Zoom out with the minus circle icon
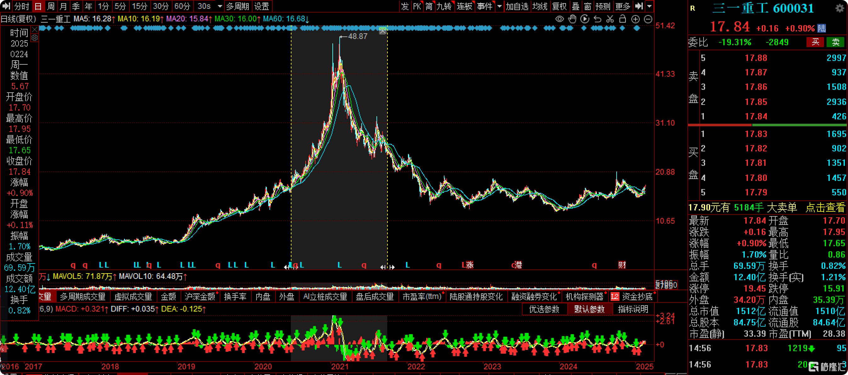 pyautogui.click(x=648, y=19)
